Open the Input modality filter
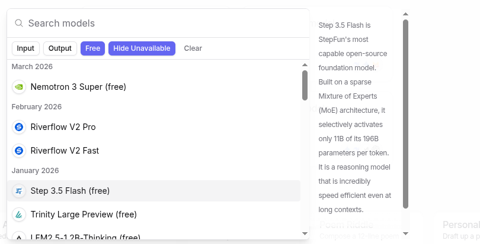 pos(25,48)
